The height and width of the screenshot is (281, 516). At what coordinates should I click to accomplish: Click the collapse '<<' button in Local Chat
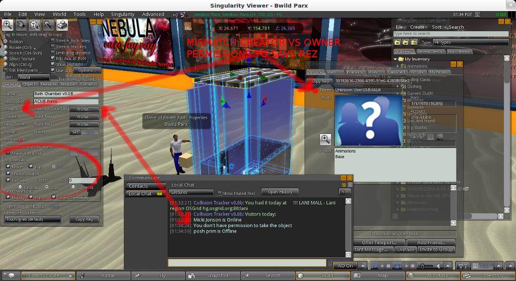pyautogui.click(x=345, y=192)
